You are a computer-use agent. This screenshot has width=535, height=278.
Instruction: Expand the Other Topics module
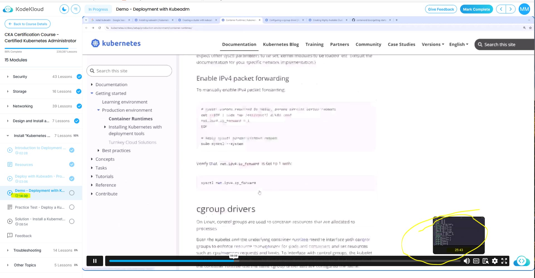click(8, 265)
